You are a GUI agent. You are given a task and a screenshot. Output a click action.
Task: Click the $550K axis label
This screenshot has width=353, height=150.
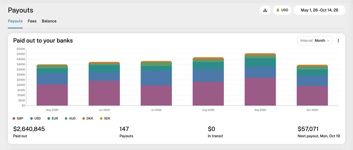21,49
